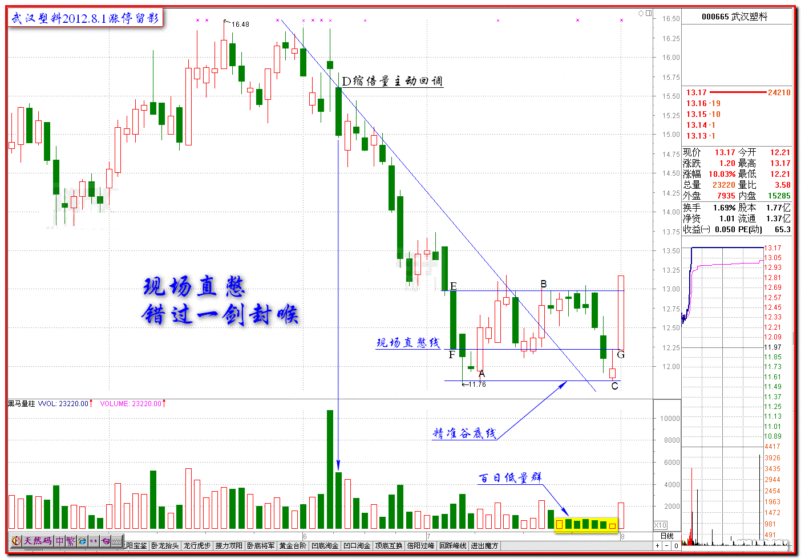The height and width of the screenshot is (559, 801).
Task: Select the 凹底淘金 indicator tab
Action: point(325,546)
